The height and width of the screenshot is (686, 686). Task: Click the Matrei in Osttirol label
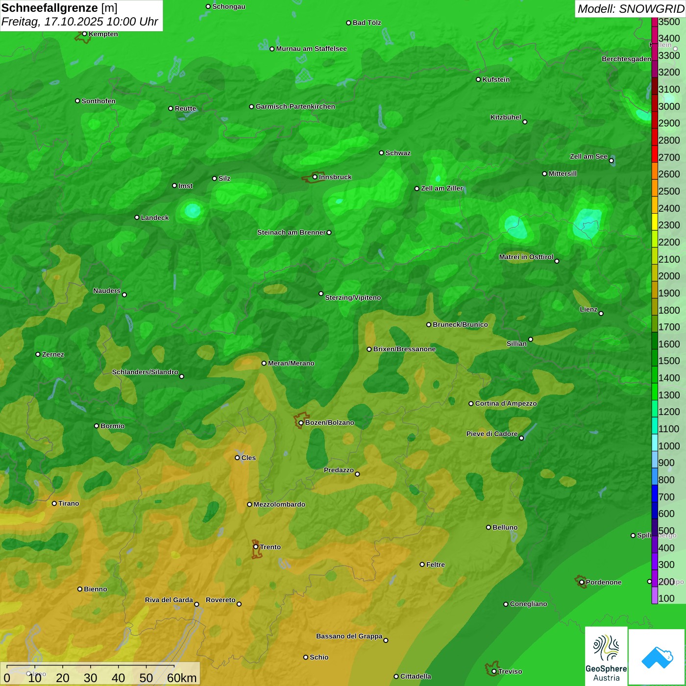point(526,257)
